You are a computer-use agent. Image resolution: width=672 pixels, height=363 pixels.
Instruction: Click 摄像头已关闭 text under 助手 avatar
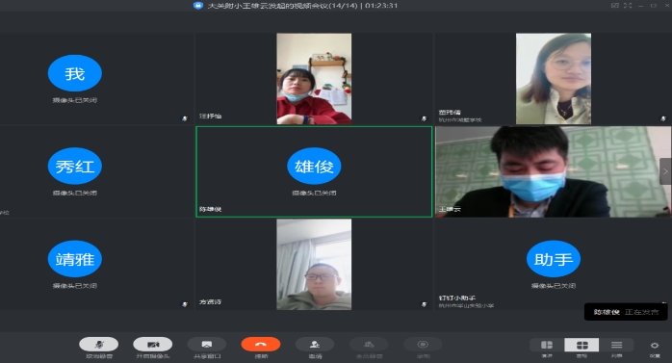tap(554, 286)
